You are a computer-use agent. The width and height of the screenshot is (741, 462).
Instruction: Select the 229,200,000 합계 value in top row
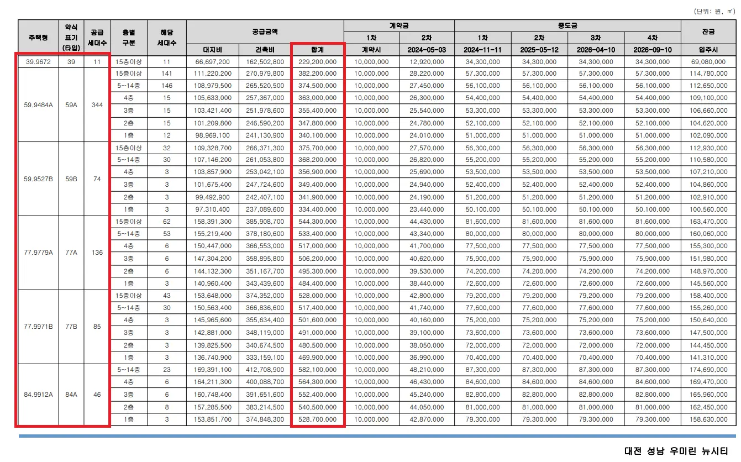coord(318,62)
